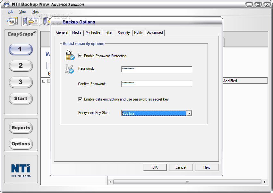This screenshot has width=273, height=193.
Task: Open the Reports button
Action: (x=21, y=128)
